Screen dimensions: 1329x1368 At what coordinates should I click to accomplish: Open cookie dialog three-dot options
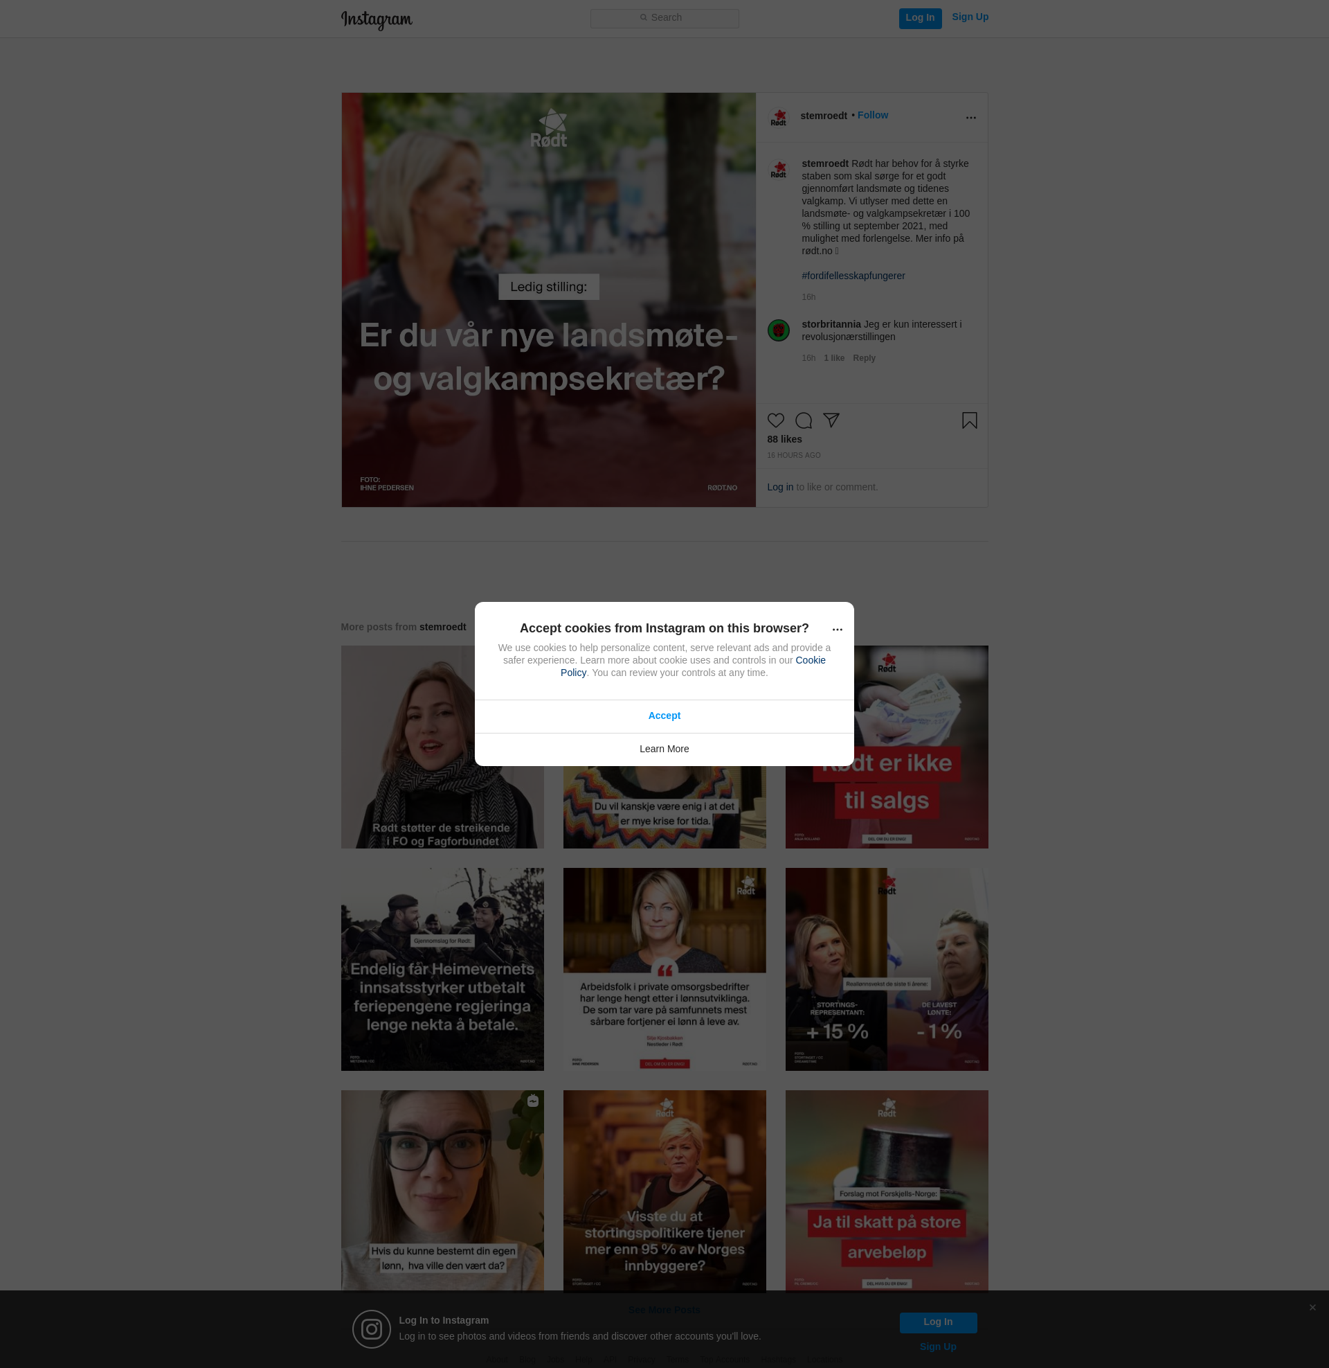point(838,629)
